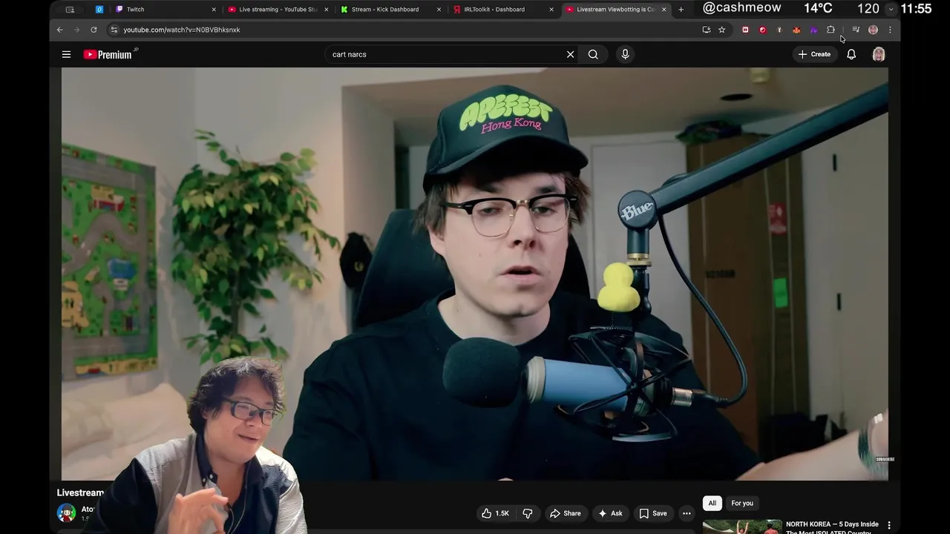Close the Kick Dashboard tab

(439, 10)
